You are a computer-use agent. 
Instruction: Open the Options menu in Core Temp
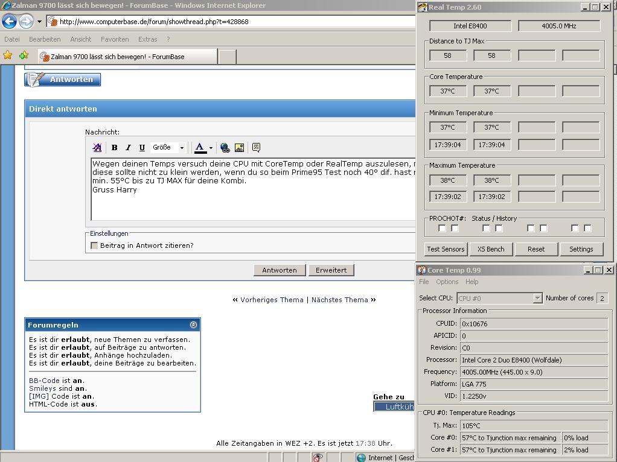pyautogui.click(x=447, y=282)
